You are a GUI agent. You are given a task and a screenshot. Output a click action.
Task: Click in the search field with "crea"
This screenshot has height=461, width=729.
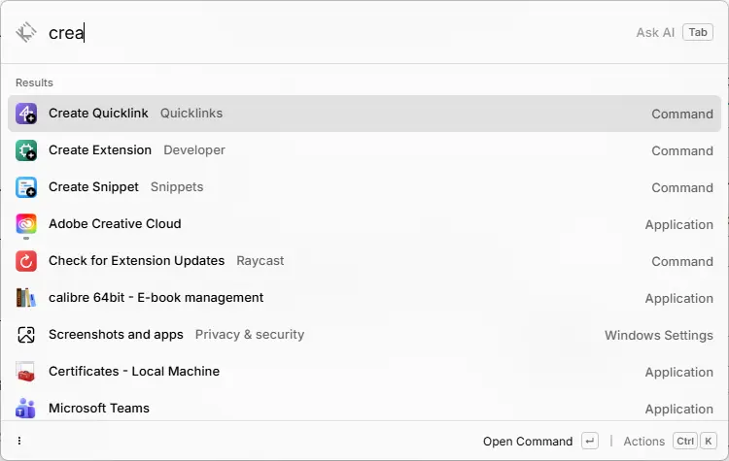pos(292,33)
